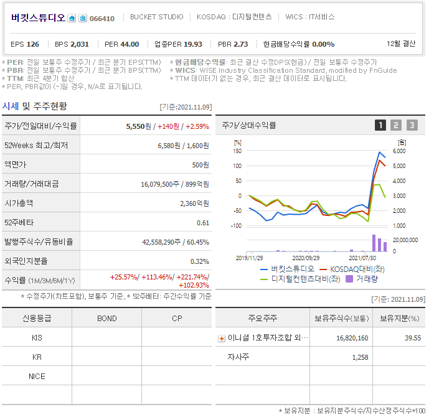The width and height of the screenshot is (429, 417).
Task: Switch to chart tab 2
Action: 395,125
